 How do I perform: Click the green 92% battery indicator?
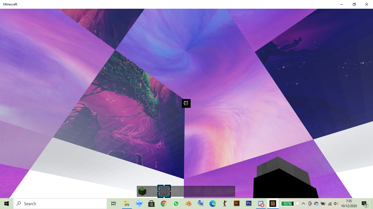coord(287,204)
